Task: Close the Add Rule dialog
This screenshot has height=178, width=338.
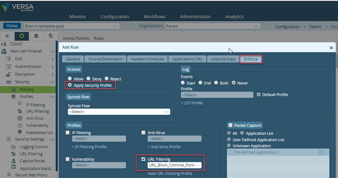Action: pos(331,48)
